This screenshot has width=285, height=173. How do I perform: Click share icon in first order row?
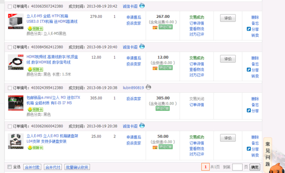(x=248, y=29)
